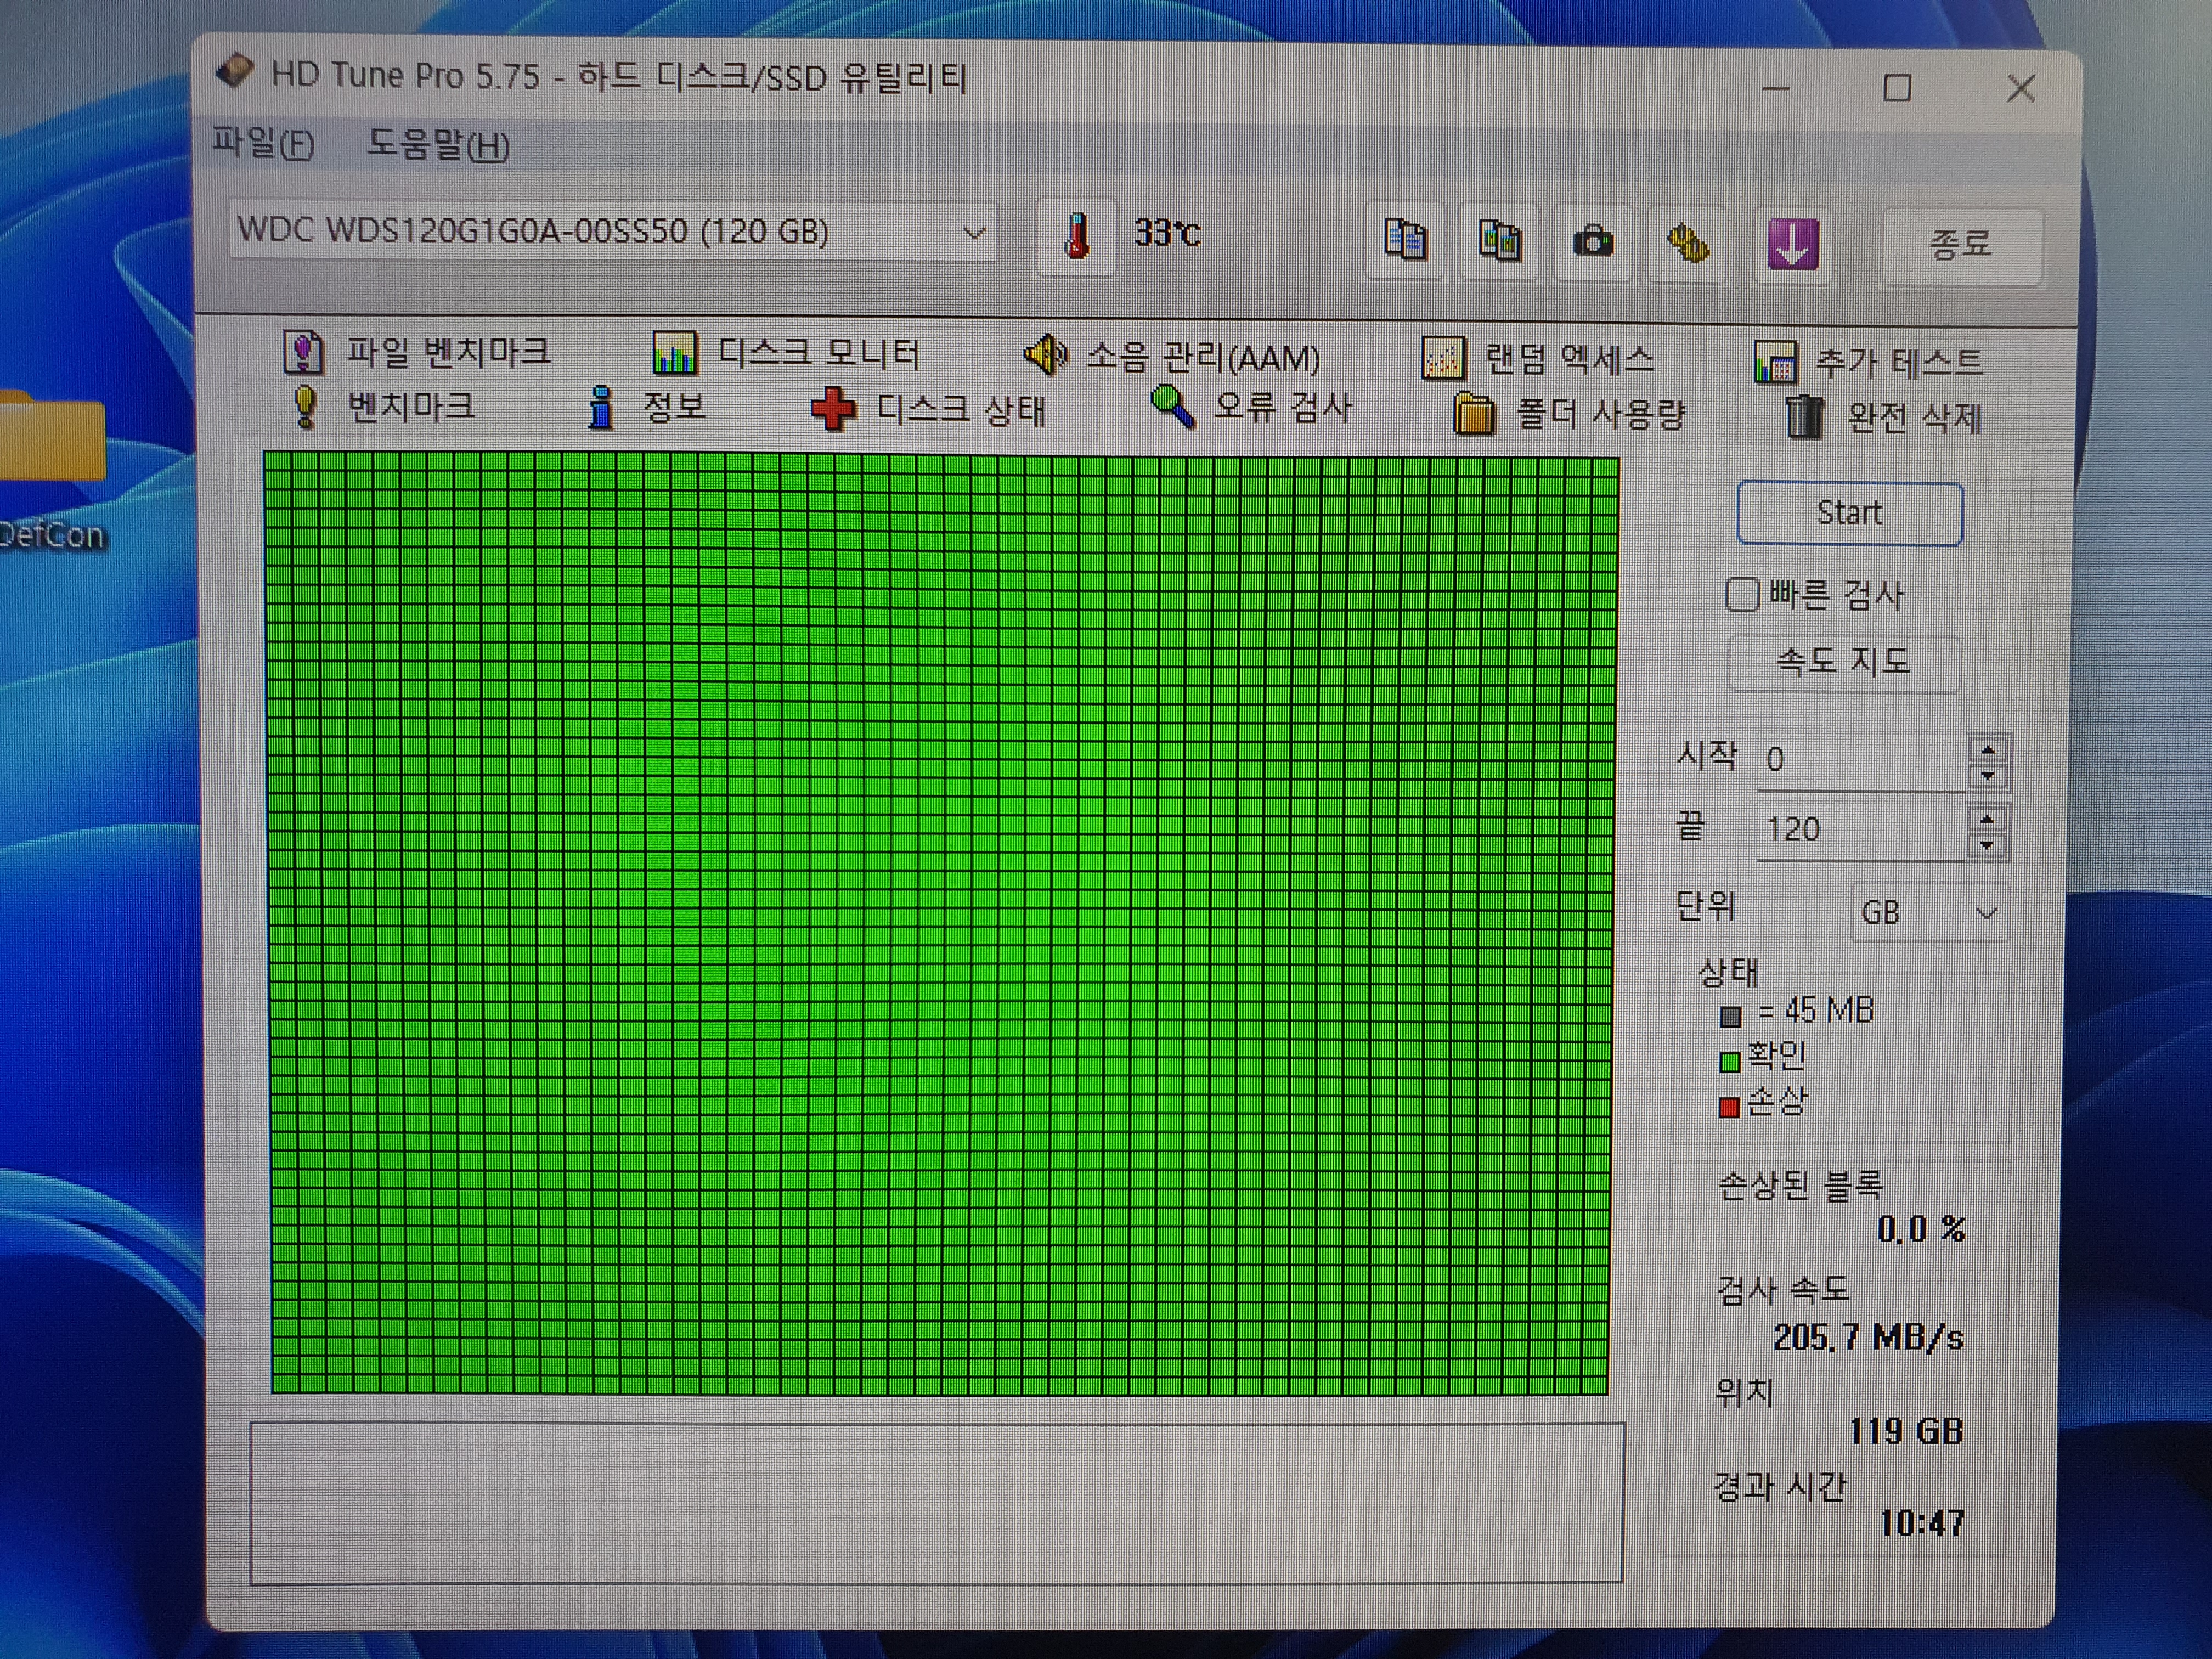Switch to the 디스크 상태 tab

pos(928,410)
